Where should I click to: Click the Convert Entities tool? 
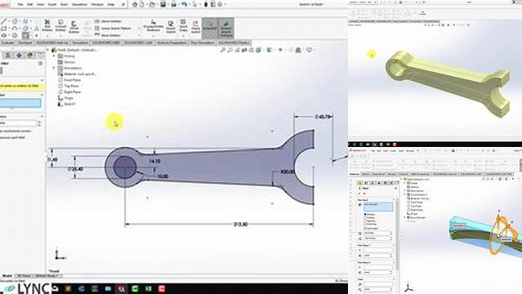tap(60, 26)
